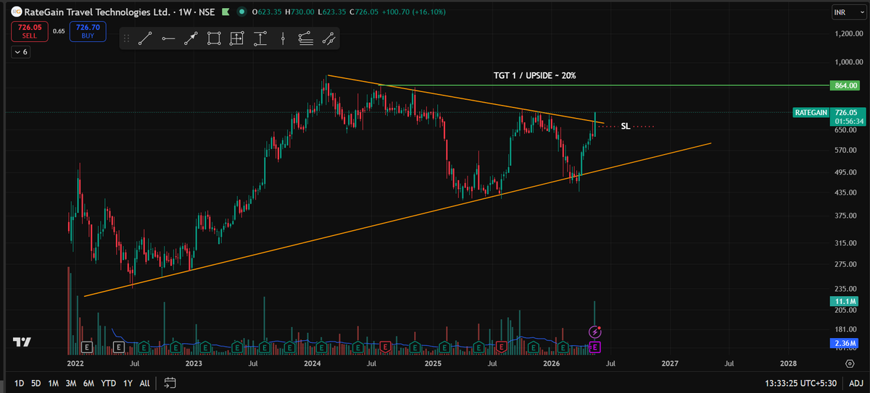Viewport: 870px width, 393px height.
Task: Click first white E marker in 2022
Action: [x=88, y=347]
